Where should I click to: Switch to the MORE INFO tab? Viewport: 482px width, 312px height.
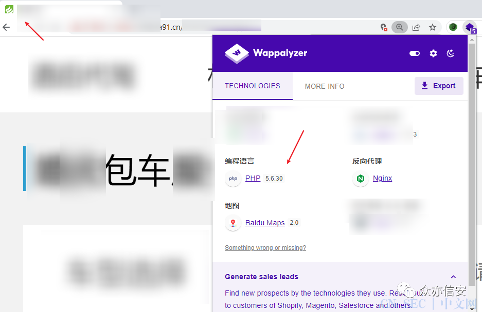click(325, 86)
